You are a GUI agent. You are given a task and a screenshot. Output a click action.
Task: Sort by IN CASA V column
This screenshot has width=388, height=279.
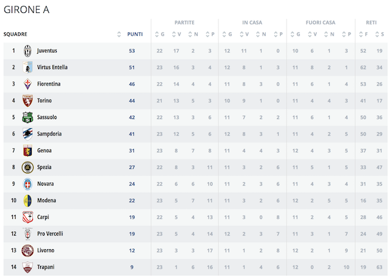tap(244, 34)
